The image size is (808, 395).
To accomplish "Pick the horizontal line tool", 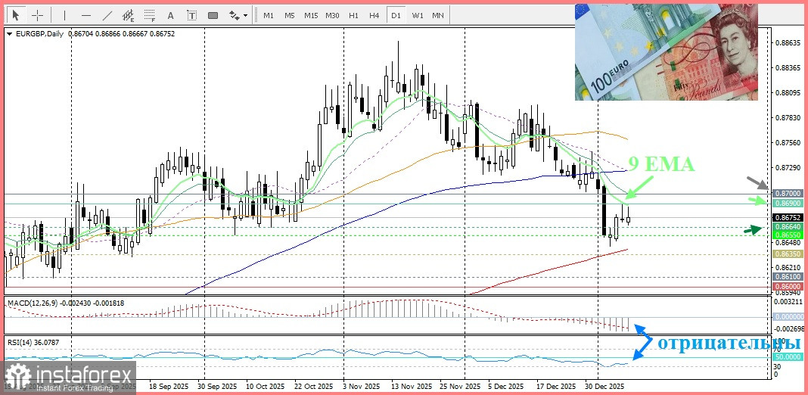I will click(85, 15).
